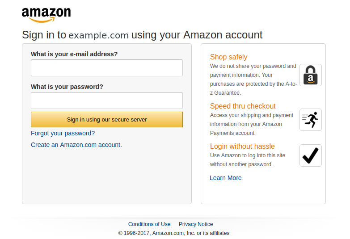Click the 'What is your password?' label
350x239 pixels.
pos(67,87)
